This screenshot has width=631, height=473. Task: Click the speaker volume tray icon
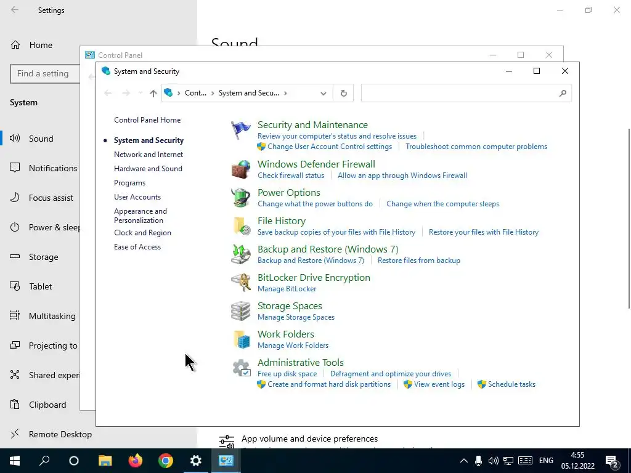pyautogui.click(x=493, y=461)
